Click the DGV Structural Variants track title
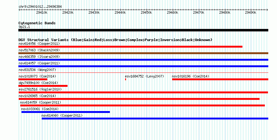The width and height of the screenshot is (277, 140). click(115, 40)
